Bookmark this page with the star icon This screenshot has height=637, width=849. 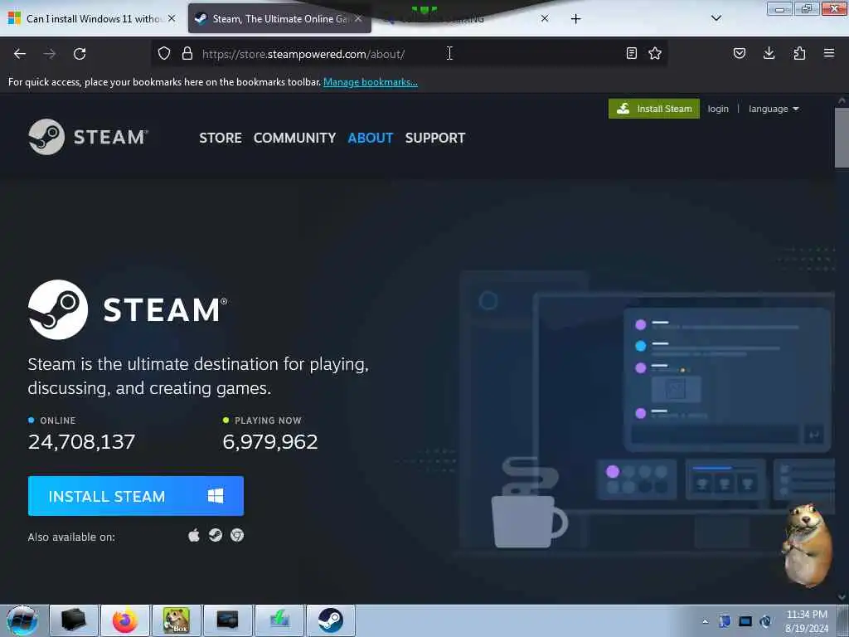655,53
